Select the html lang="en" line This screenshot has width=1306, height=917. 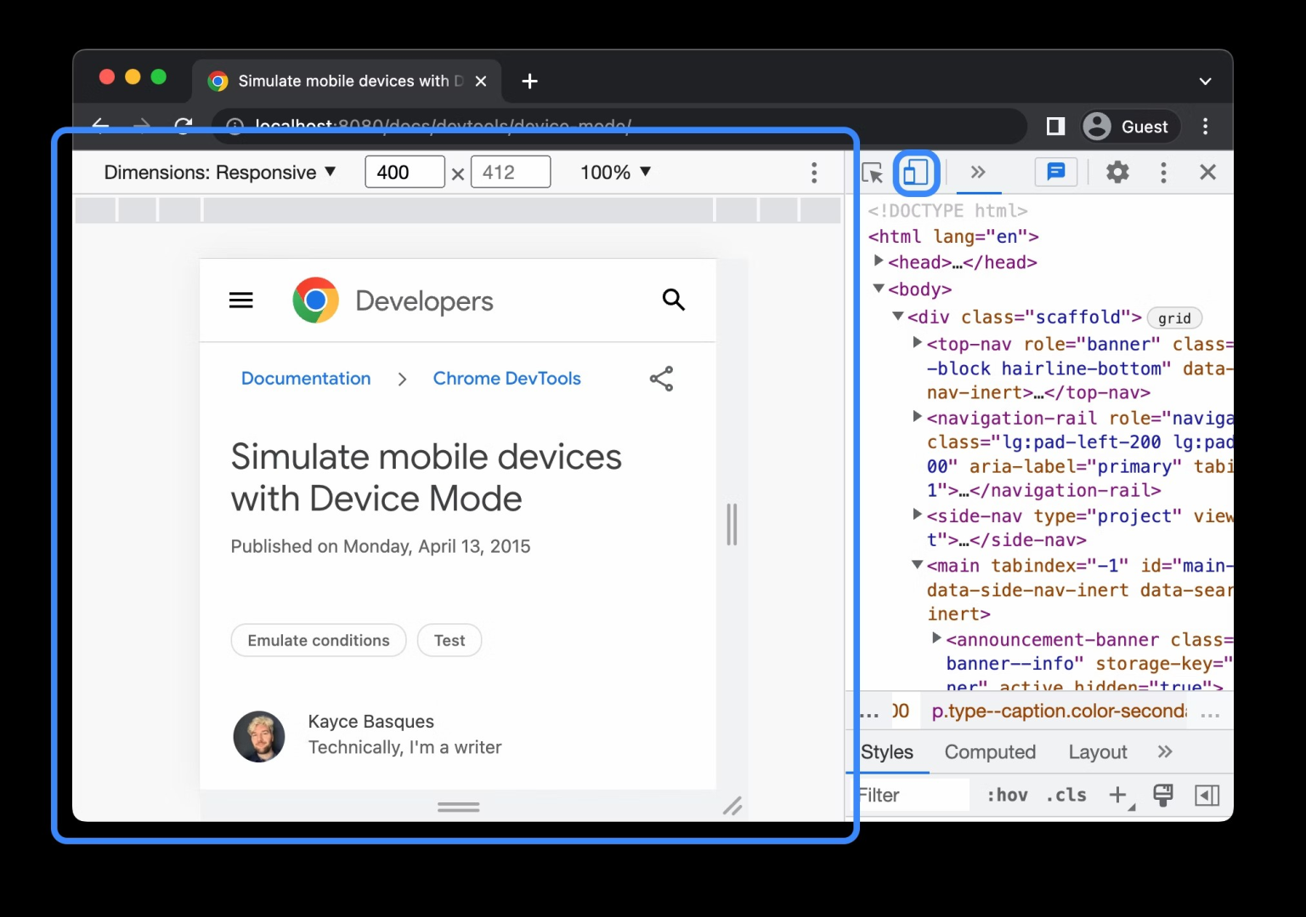tap(953, 237)
